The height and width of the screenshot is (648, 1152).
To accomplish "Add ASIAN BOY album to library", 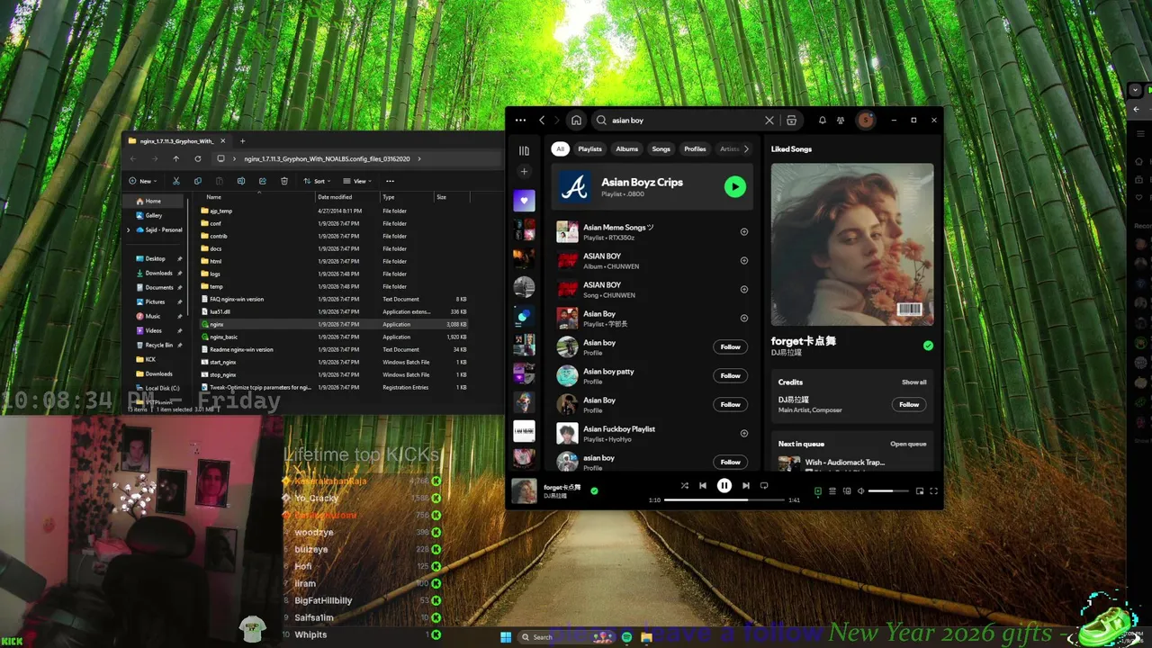I will [x=744, y=260].
